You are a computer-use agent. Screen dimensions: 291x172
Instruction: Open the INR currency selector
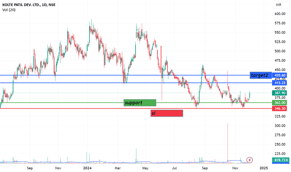pyautogui.click(x=281, y=5)
